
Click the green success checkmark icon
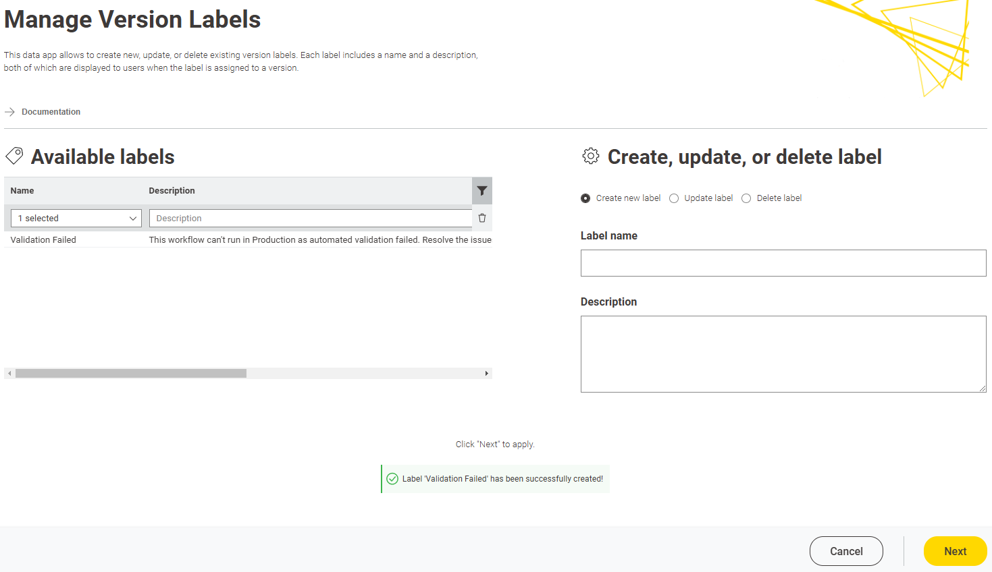coord(392,479)
